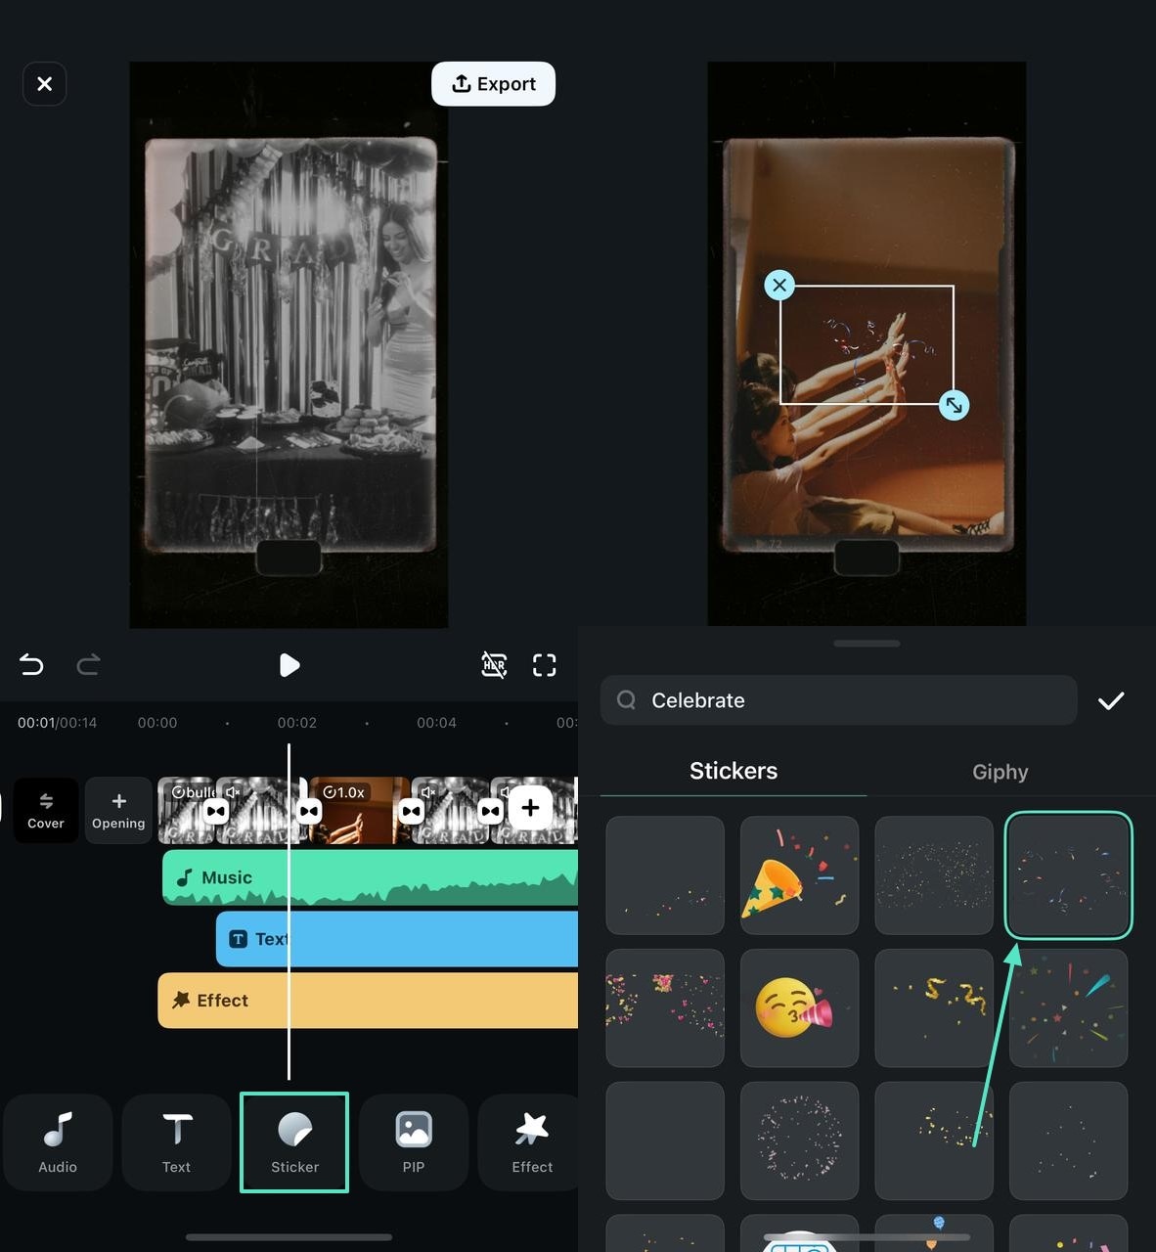Screen dimensions: 1156x1252
Task: Add a new clip with the plus button
Action: (530, 808)
